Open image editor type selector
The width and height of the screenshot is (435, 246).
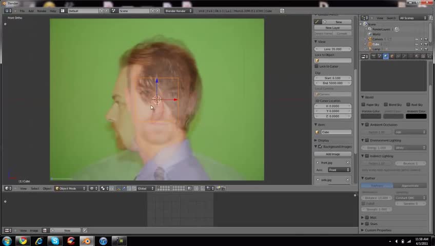8,231
